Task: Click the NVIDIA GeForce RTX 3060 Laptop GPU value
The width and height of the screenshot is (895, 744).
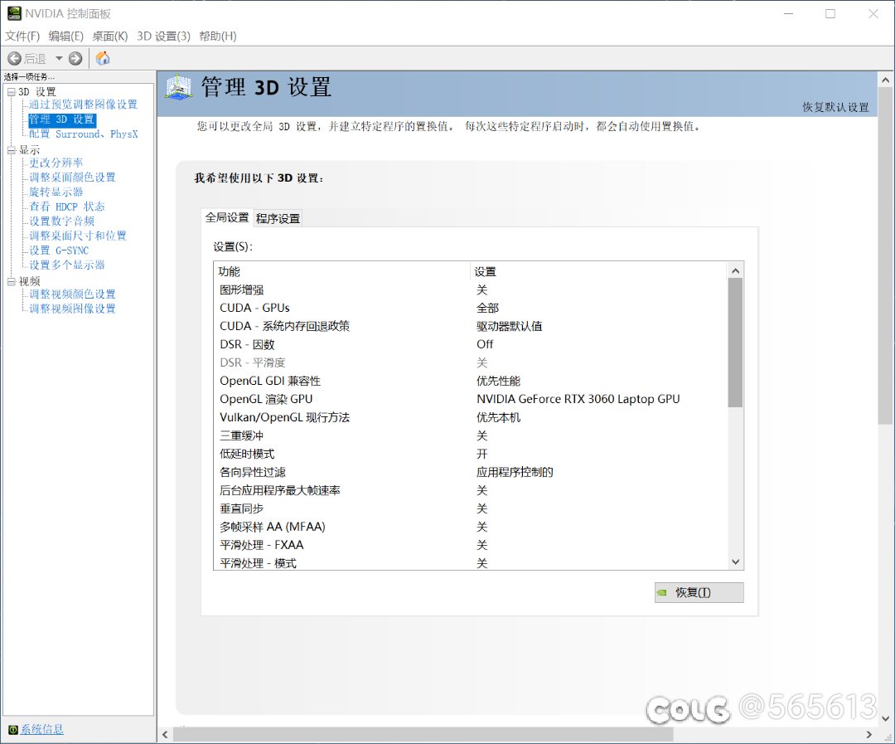Action: point(578,400)
